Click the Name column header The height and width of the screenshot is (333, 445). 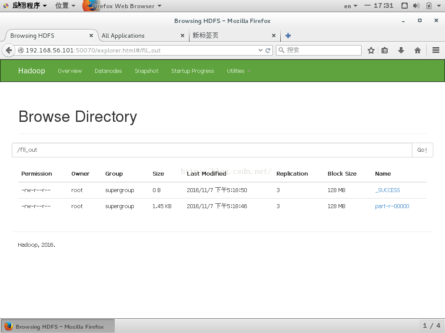coord(383,173)
